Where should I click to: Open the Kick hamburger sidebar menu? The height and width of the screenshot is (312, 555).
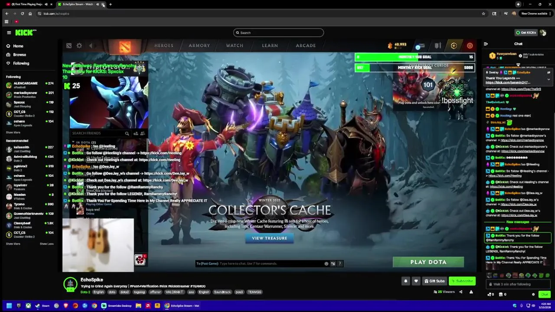click(9, 32)
